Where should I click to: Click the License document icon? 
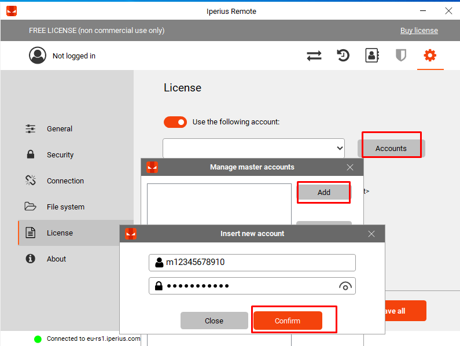31,233
